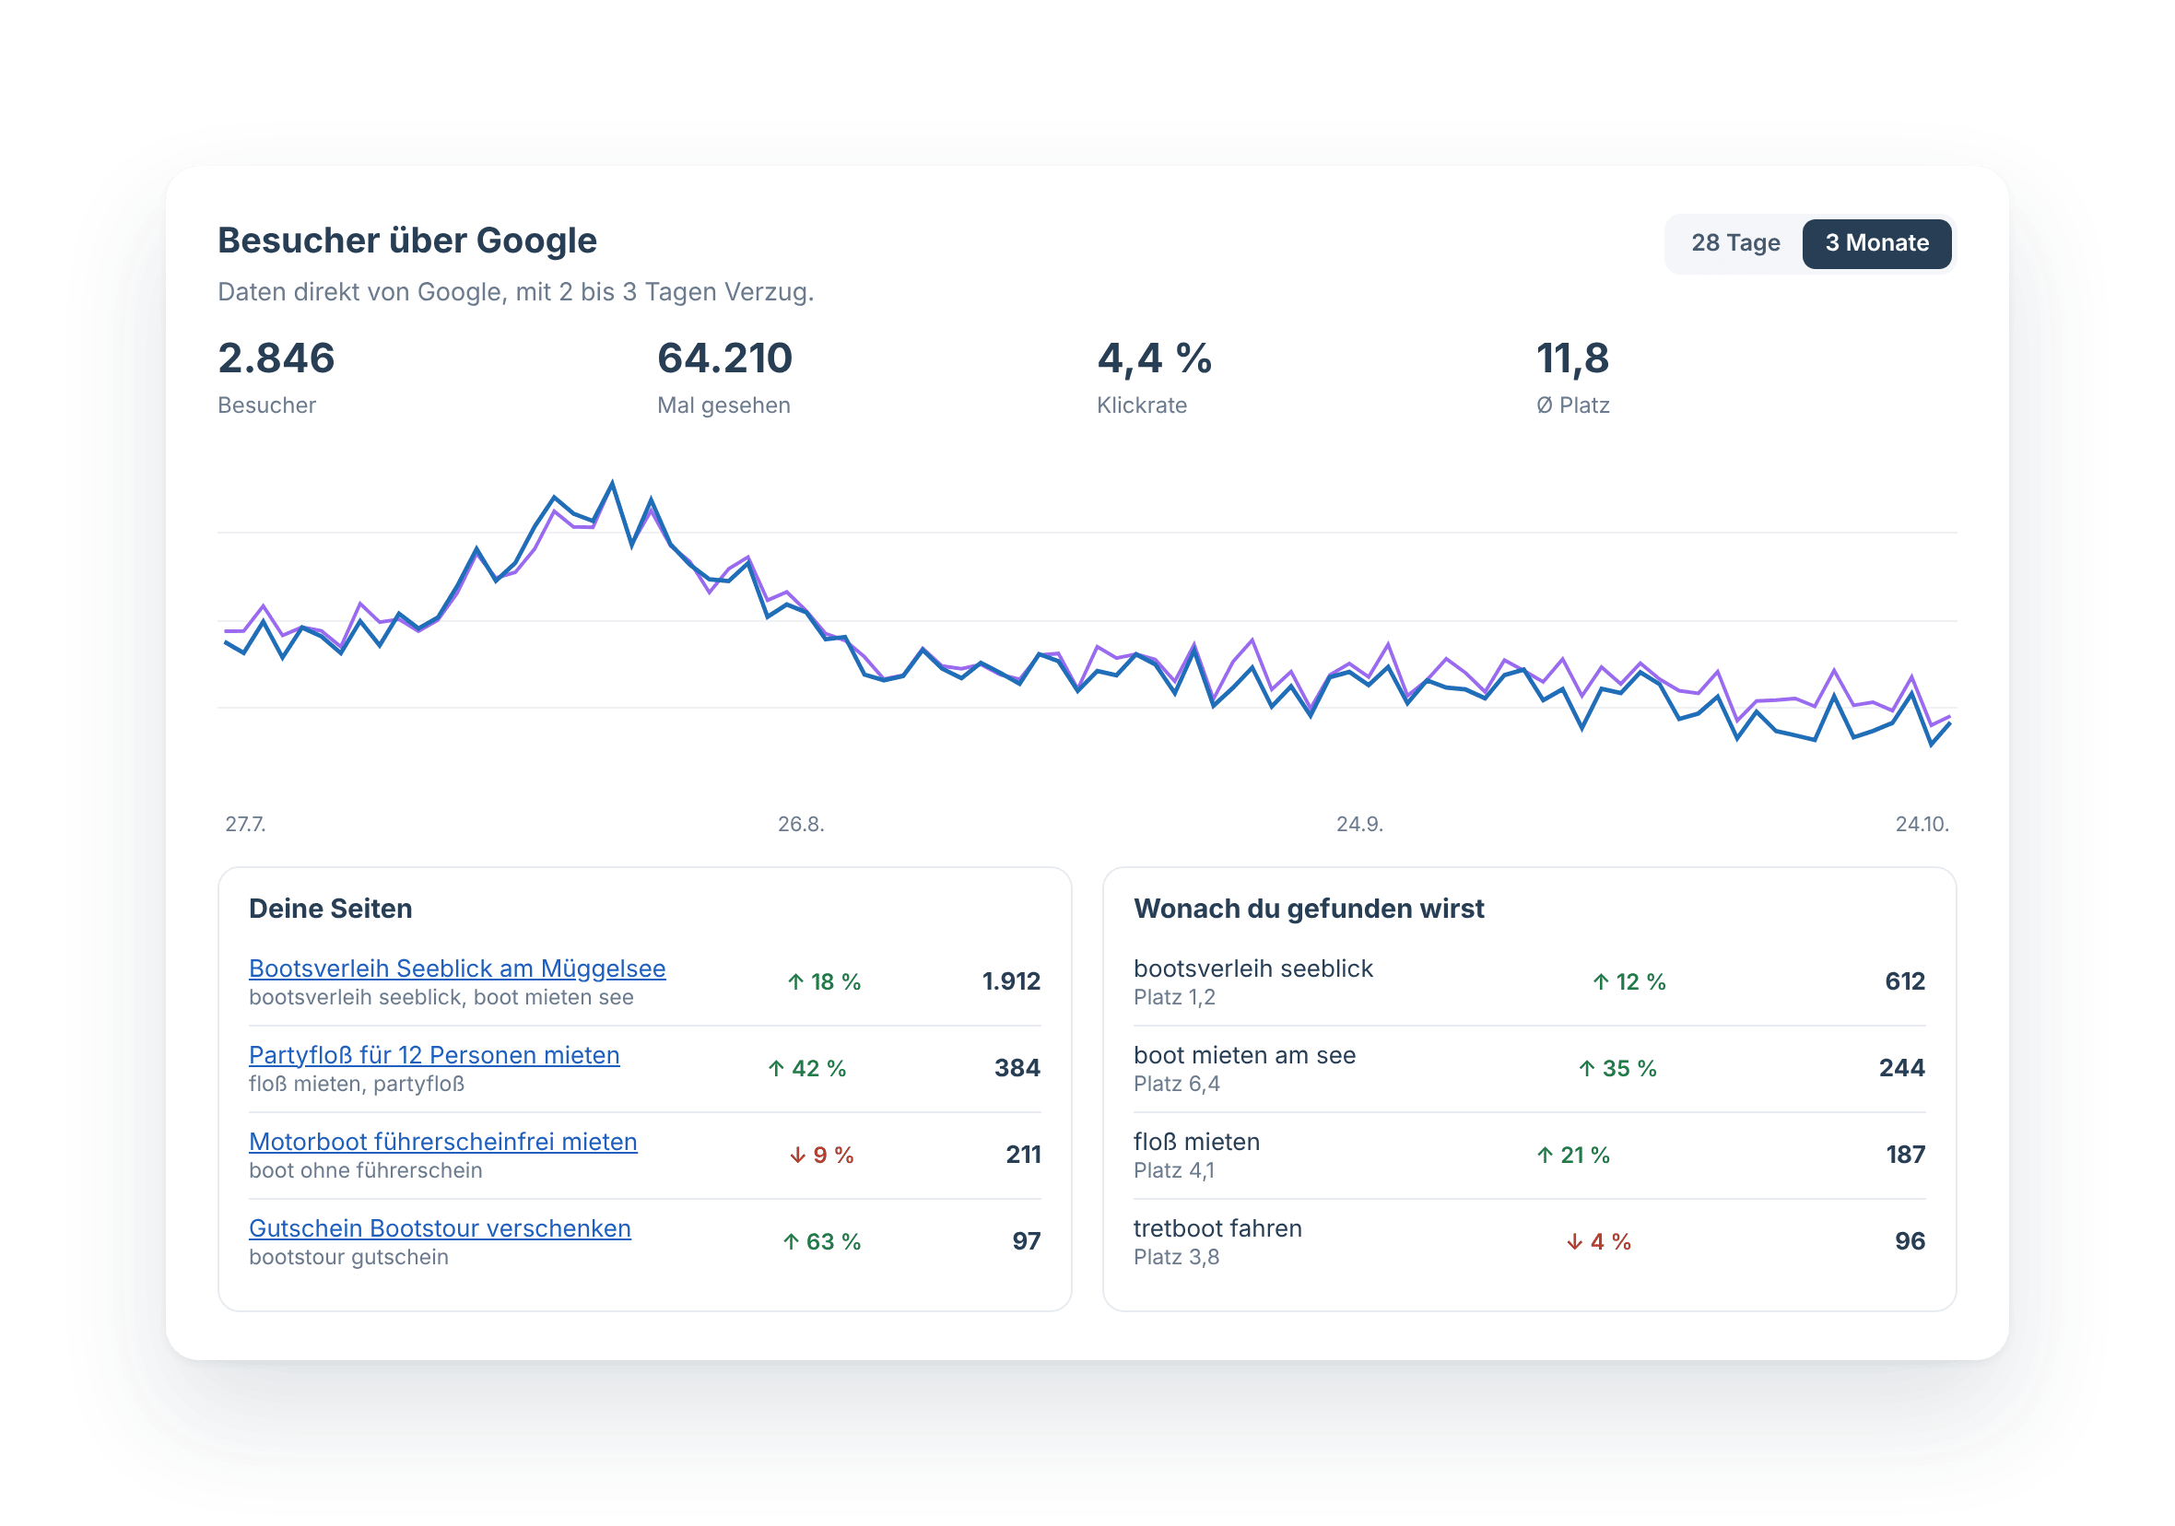Image resolution: width=2175 pixels, height=1526 pixels.
Task: Click the Platz 6,4 ranking text
Action: click(1177, 1084)
